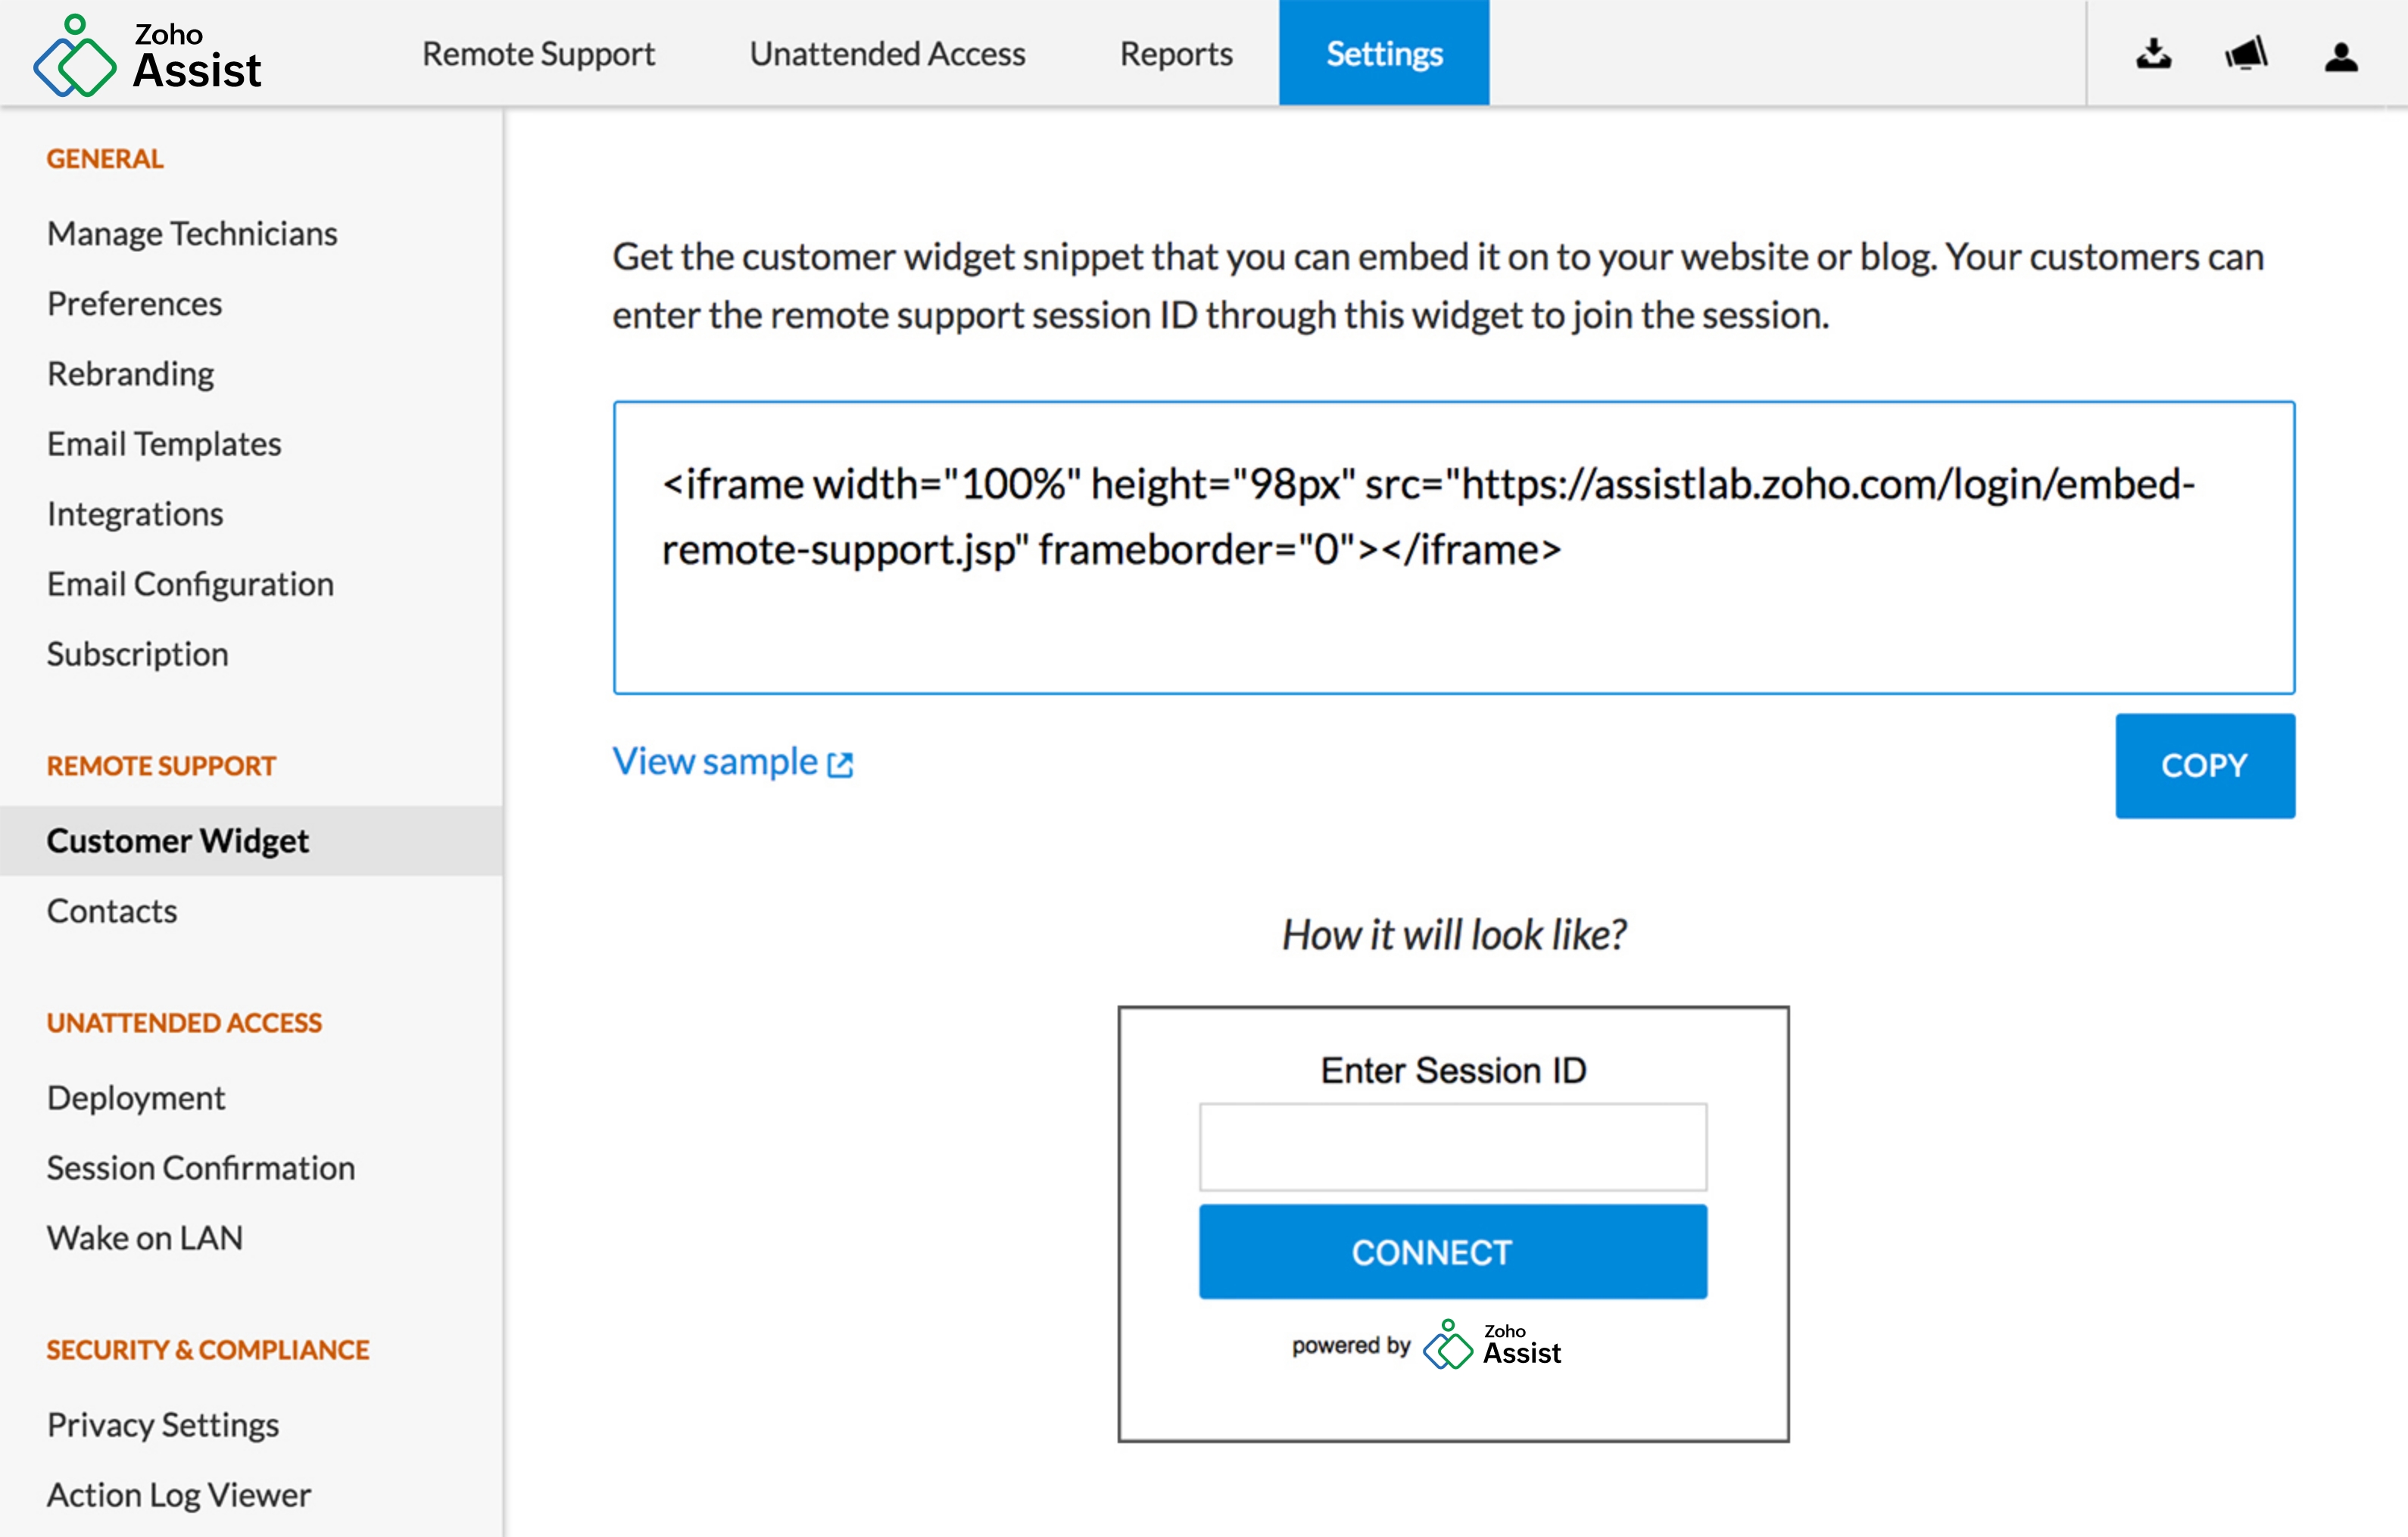2408x1537 pixels.
Task: Open the announcements megaphone icon
Action: [2246, 54]
